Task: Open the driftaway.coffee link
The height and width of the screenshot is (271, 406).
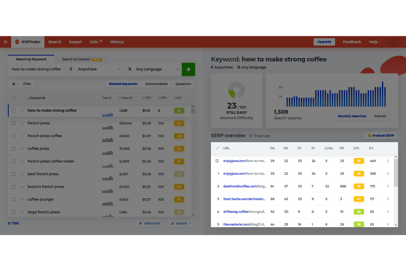Action: (x=244, y=212)
